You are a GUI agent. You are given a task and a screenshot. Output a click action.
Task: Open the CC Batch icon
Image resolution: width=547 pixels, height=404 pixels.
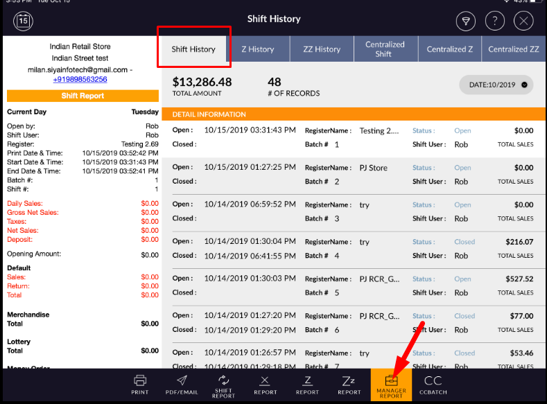[433, 385]
